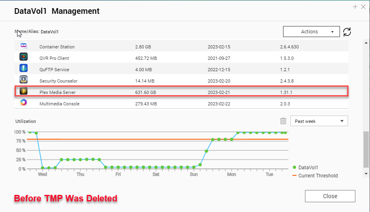Select the QVR Pro Client row name
The image size is (370, 212).
(x=54, y=58)
